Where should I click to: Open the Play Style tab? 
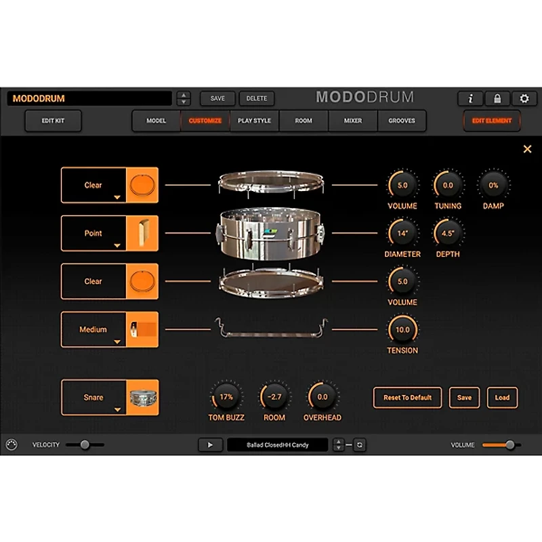click(x=254, y=121)
